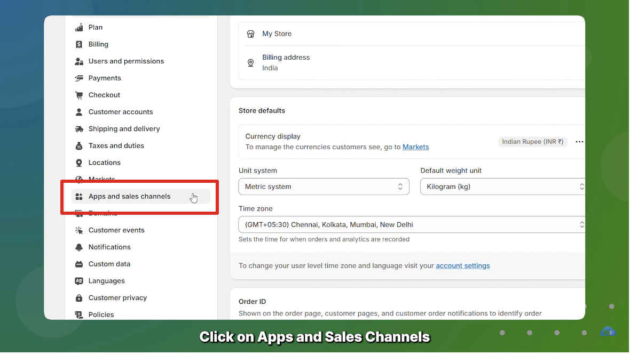Open the Unit system dropdown
This screenshot has height=355, width=630.
[324, 187]
